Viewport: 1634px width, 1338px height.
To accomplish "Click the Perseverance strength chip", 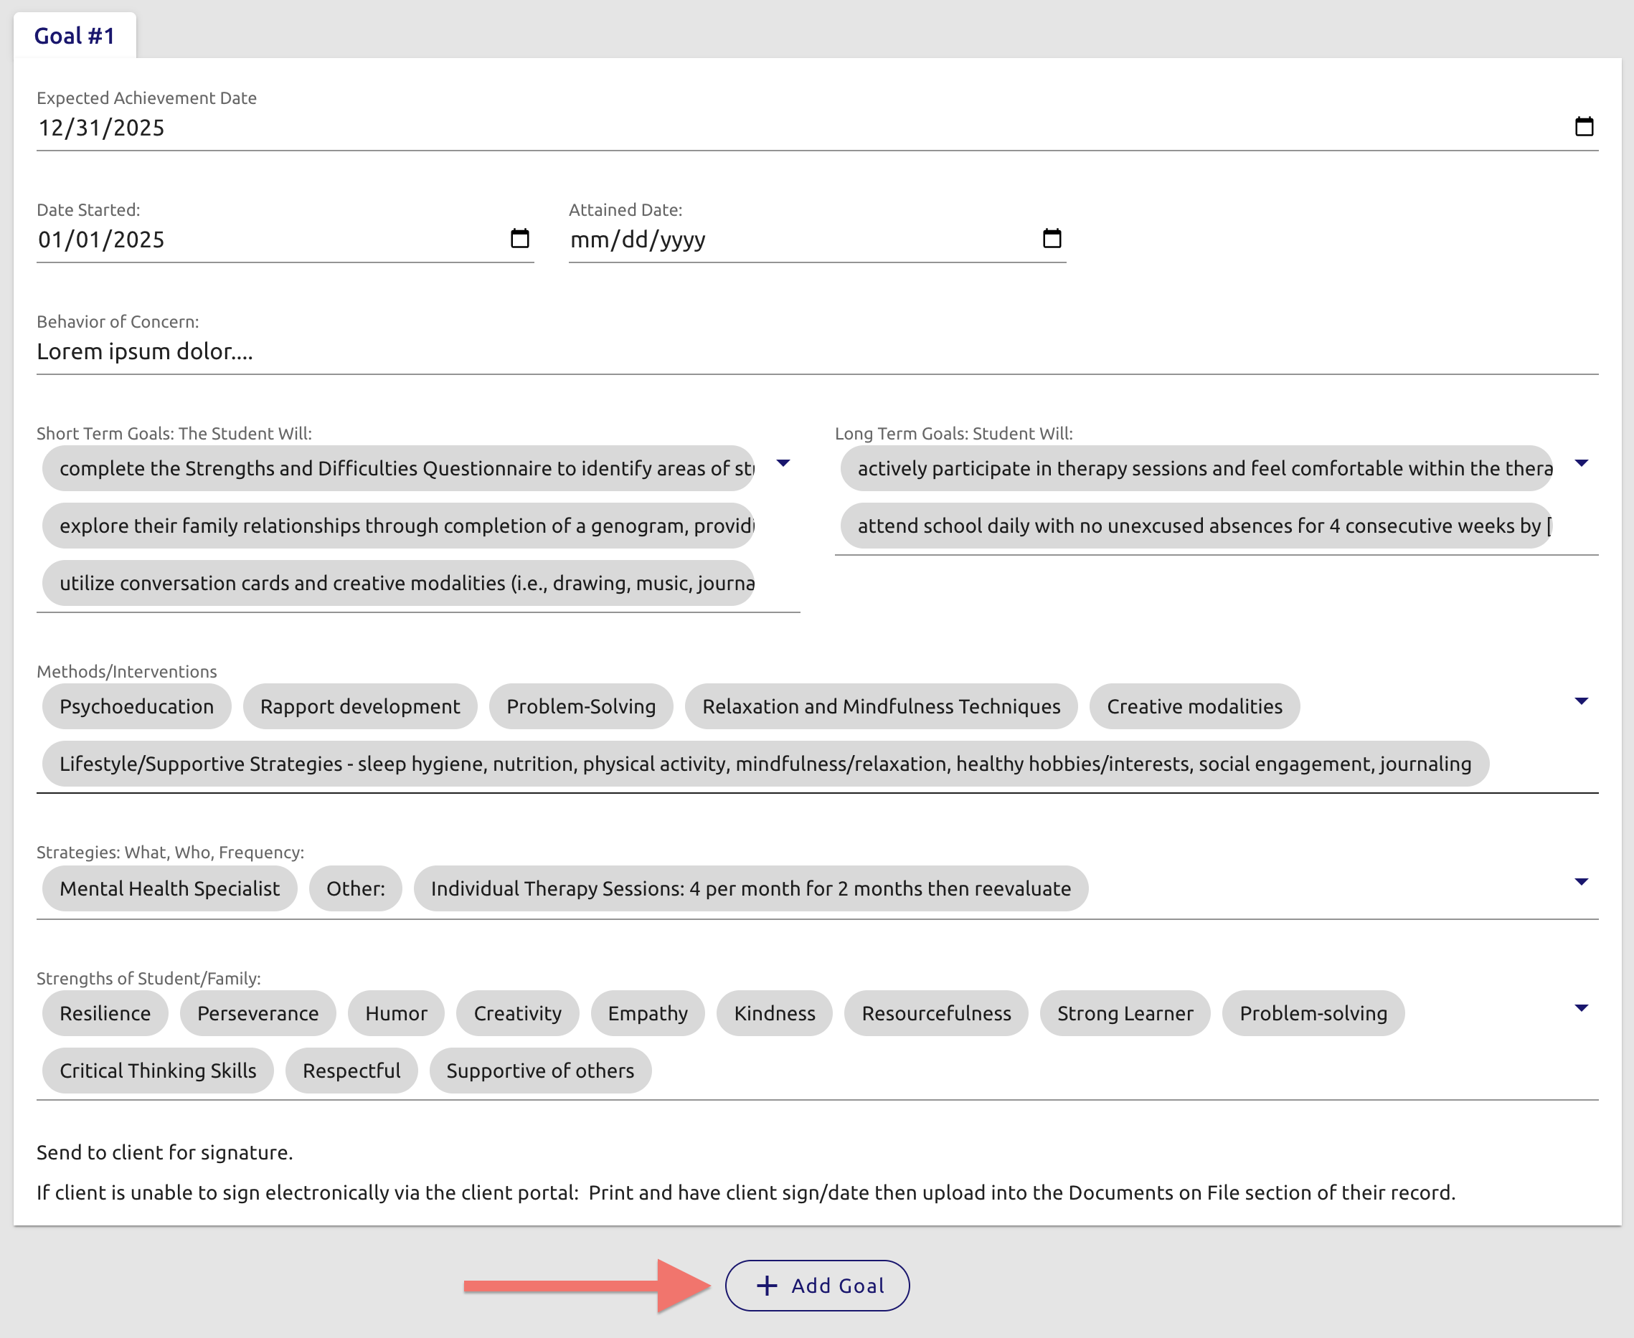I will 258,1012.
